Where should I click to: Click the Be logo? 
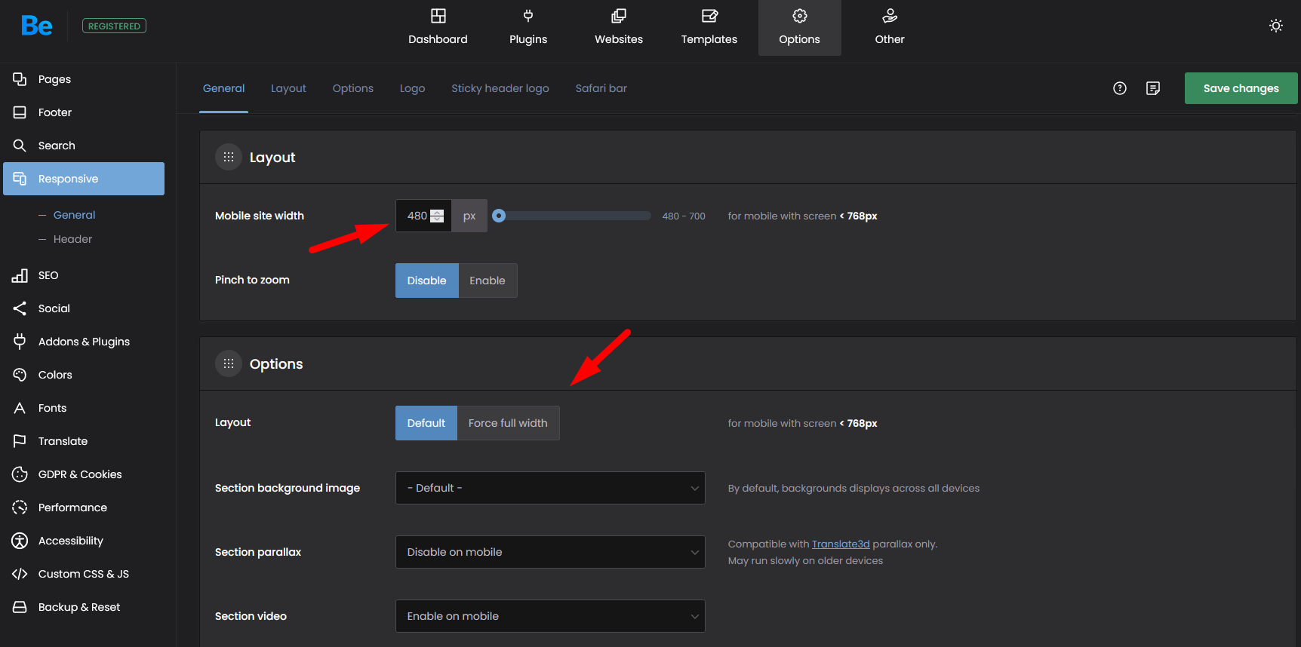pos(36,26)
